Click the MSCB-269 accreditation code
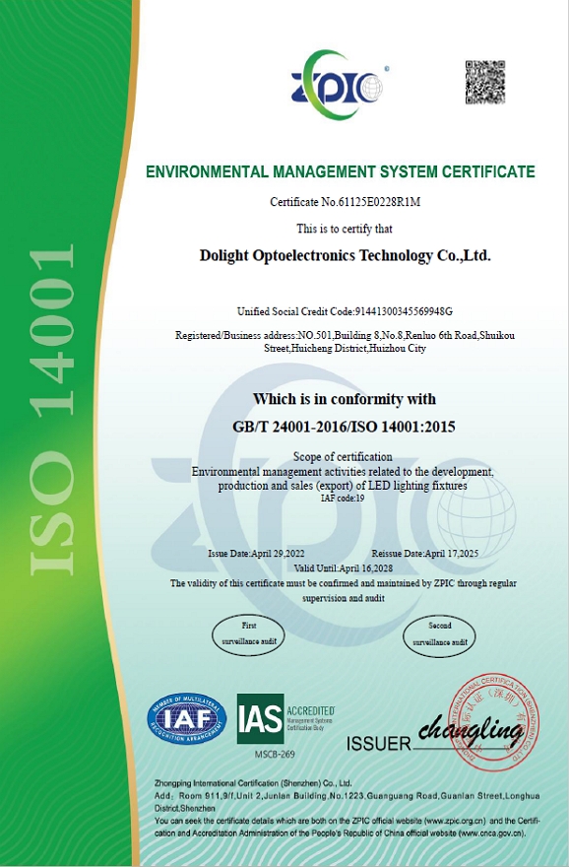 [275, 755]
